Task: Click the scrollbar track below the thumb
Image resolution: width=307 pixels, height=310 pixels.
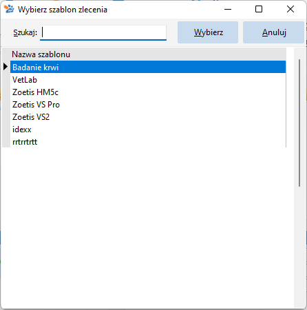Action: point(299,246)
